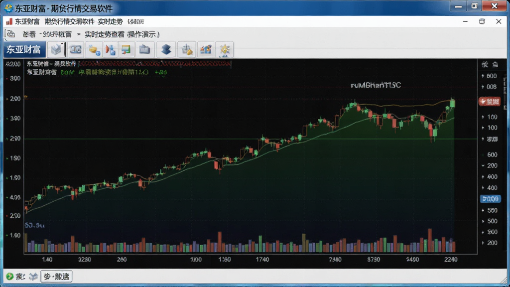Expand the down-arrow 200 entry in right panel
This screenshot has width=510, height=287.
click(x=490, y=165)
